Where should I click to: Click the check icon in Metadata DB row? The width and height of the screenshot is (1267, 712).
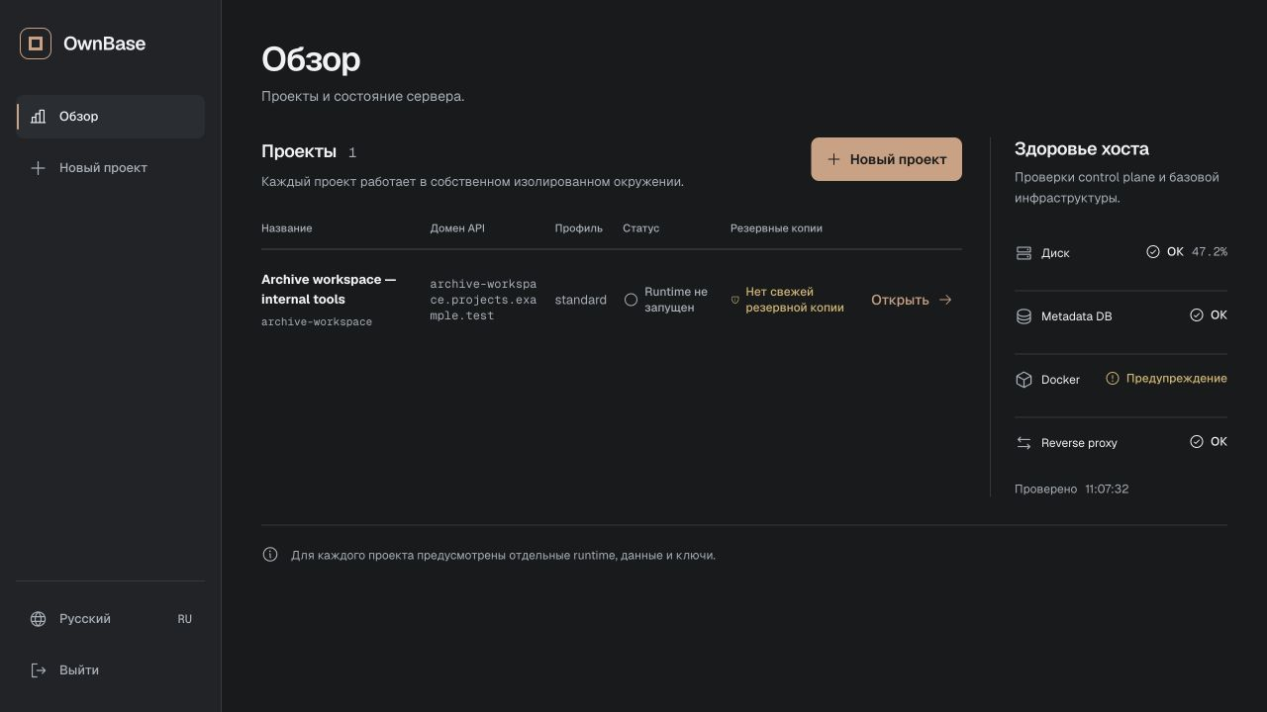(1196, 315)
